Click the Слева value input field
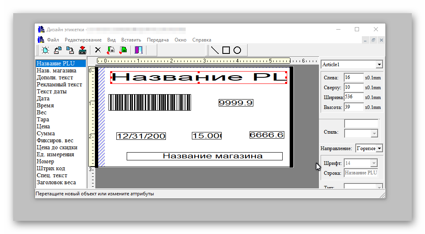Viewport: 425px width, 234px height. (353, 77)
